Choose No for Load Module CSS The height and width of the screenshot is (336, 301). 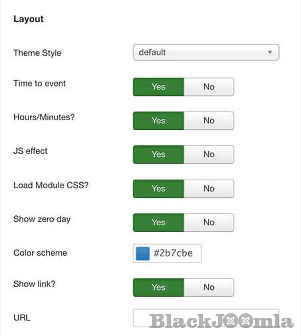(x=209, y=189)
